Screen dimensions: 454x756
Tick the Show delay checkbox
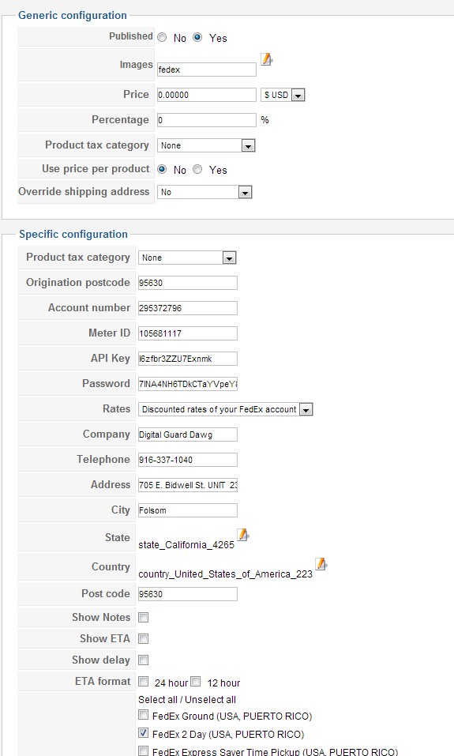tap(144, 660)
